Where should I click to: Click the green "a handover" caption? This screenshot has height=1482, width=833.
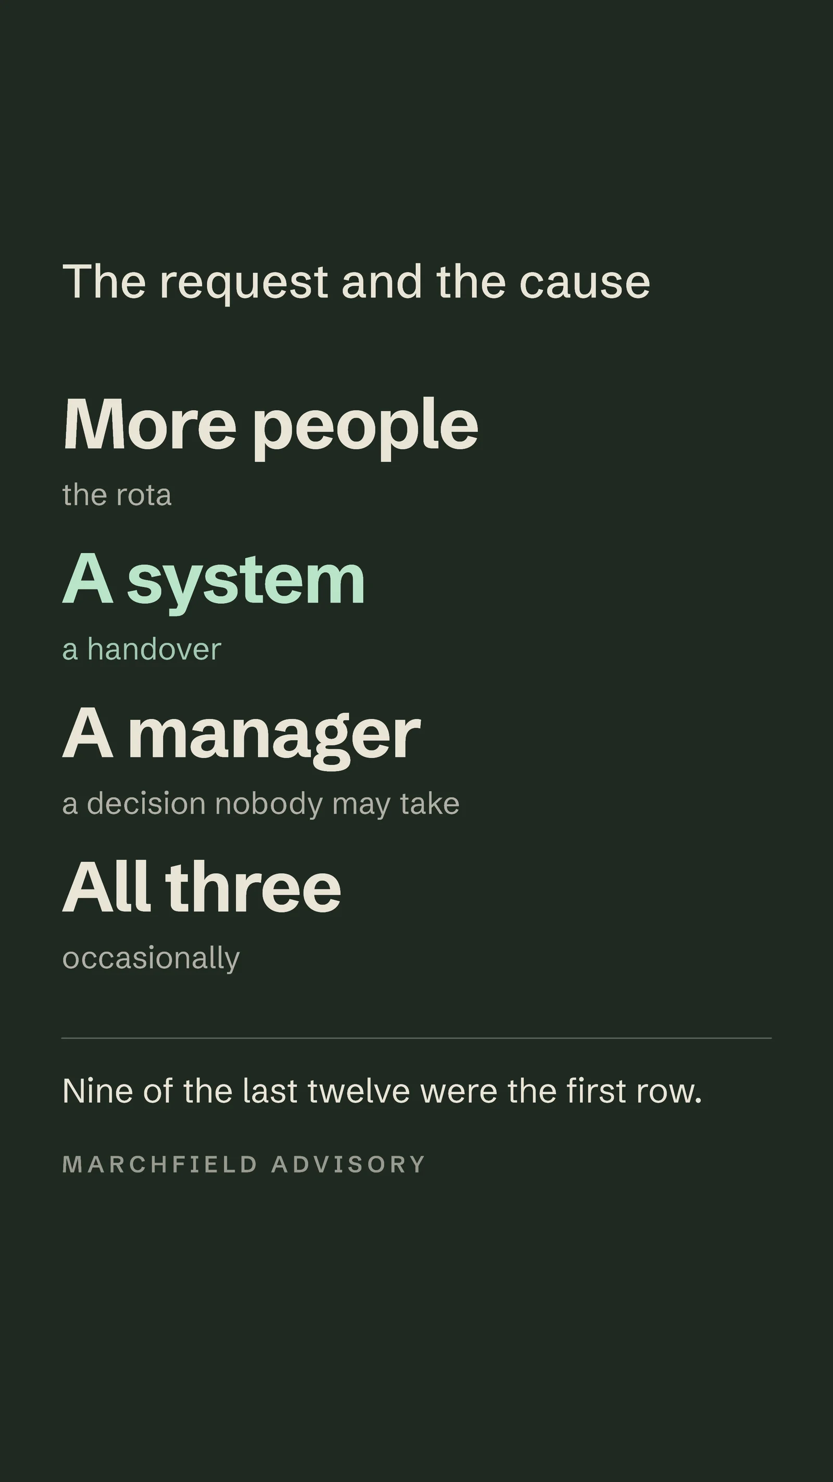coord(142,649)
